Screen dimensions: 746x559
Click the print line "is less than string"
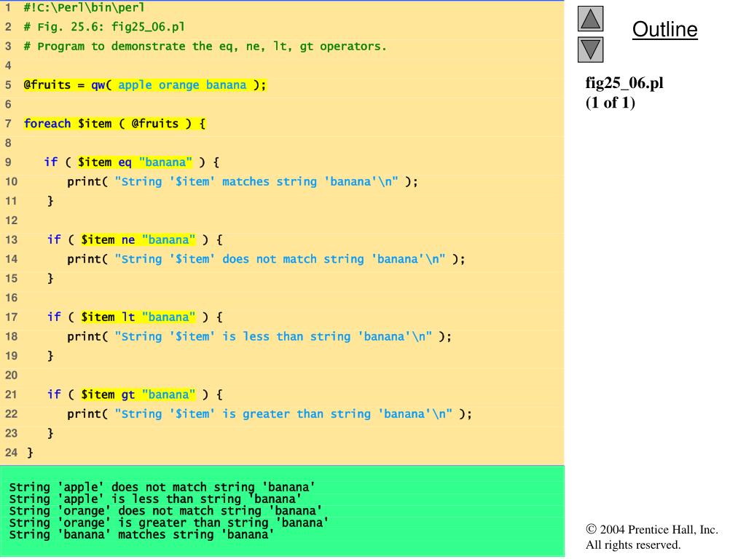click(x=259, y=336)
